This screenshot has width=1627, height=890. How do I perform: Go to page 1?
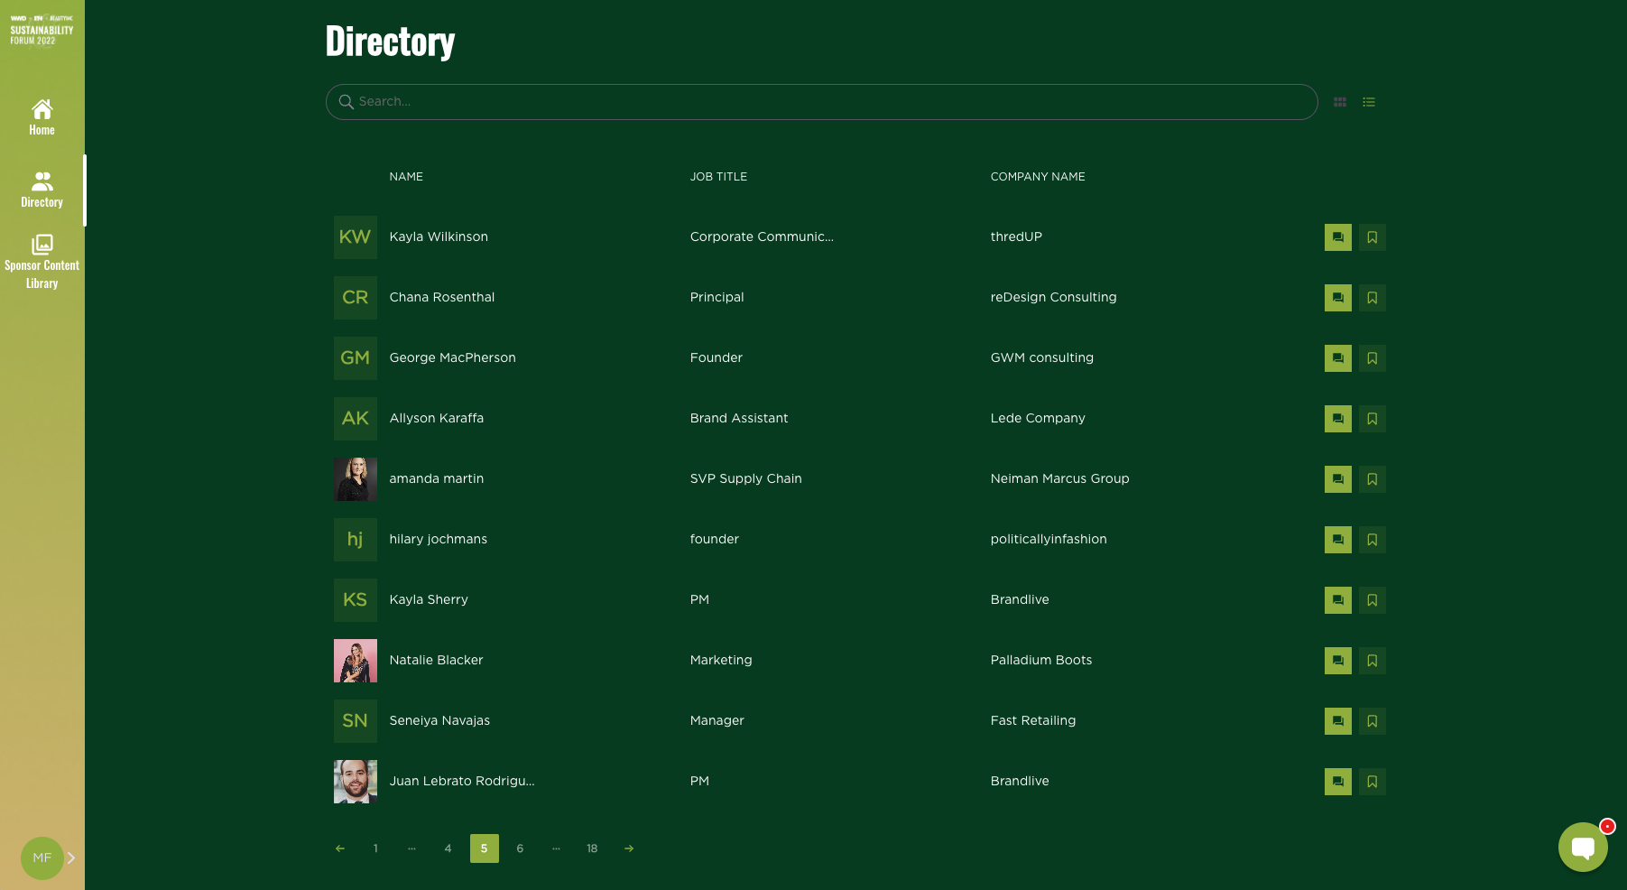coord(375,848)
